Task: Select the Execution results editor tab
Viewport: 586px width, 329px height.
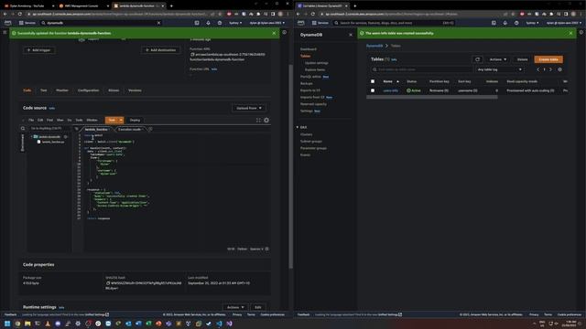Action: click(130, 129)
